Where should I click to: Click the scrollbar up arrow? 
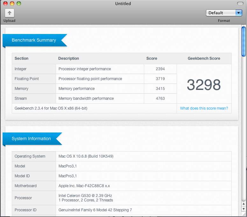tap(243, 204)
